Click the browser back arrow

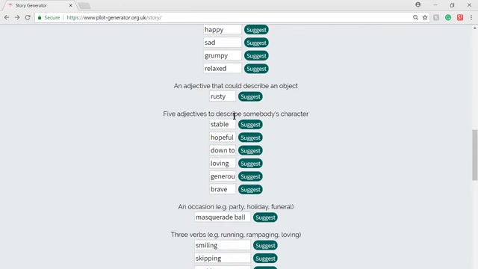(7, 18)
